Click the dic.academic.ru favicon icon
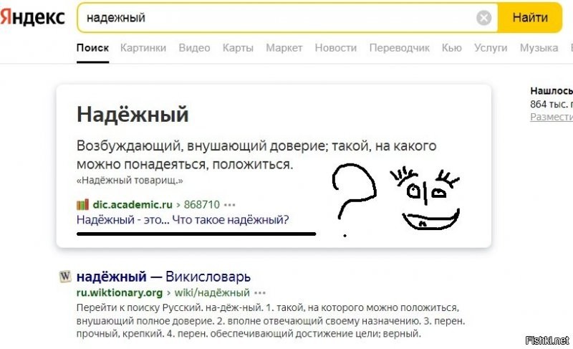This screenshot has width=573, height=349. click(82, 204)
